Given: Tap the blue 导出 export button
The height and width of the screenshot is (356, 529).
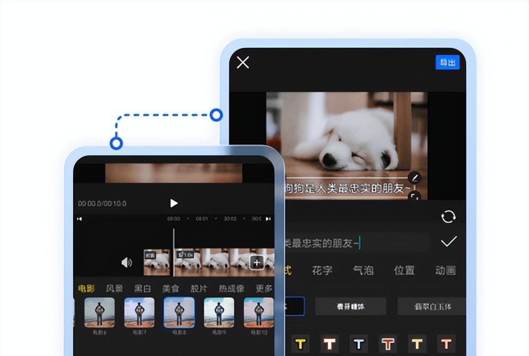Looking at the screenshot, I should click(447, 63).
